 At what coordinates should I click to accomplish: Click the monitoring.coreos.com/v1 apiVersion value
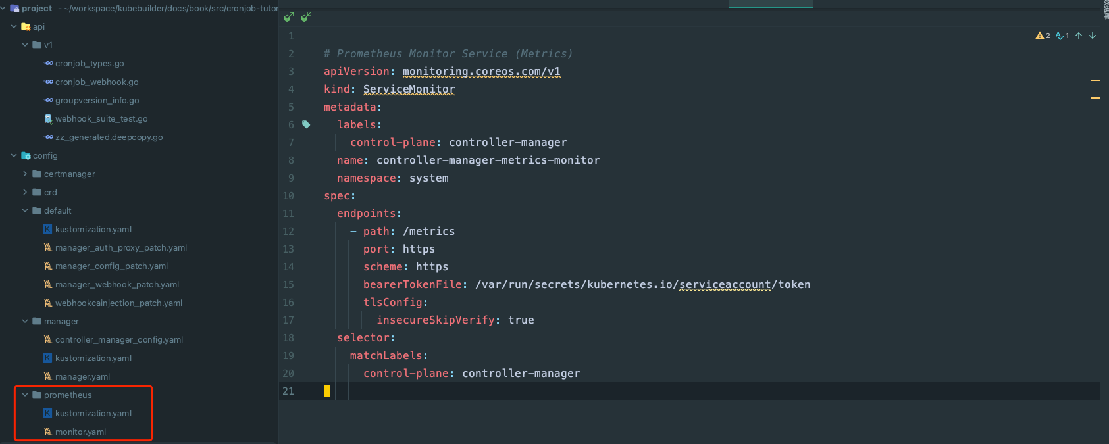tap(481, 72)
